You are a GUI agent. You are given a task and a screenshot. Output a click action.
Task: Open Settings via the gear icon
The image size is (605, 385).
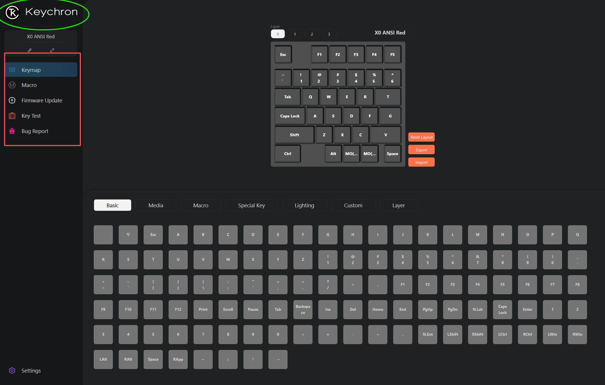pos(12,371)
